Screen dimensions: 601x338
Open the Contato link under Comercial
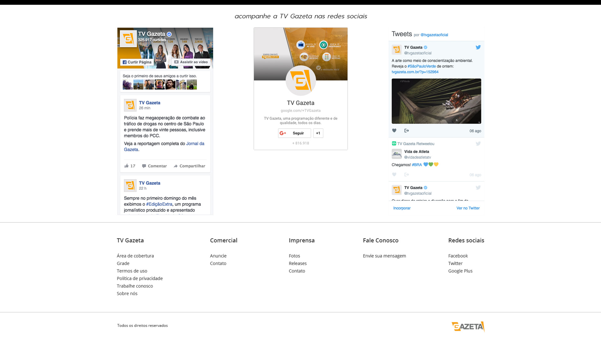point(218,263)
